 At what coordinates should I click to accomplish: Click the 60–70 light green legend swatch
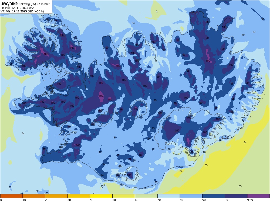[x=146, y=196]
